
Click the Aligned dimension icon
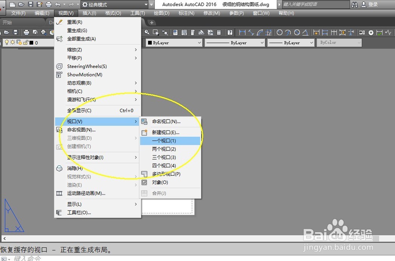(x=251, y=32)
